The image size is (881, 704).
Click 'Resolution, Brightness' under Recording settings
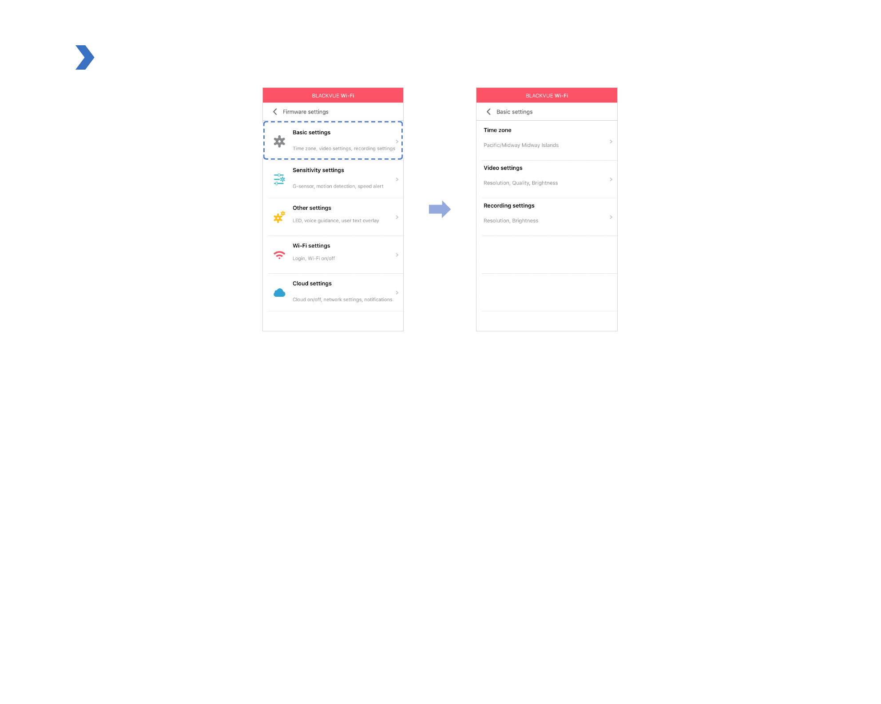511,220
